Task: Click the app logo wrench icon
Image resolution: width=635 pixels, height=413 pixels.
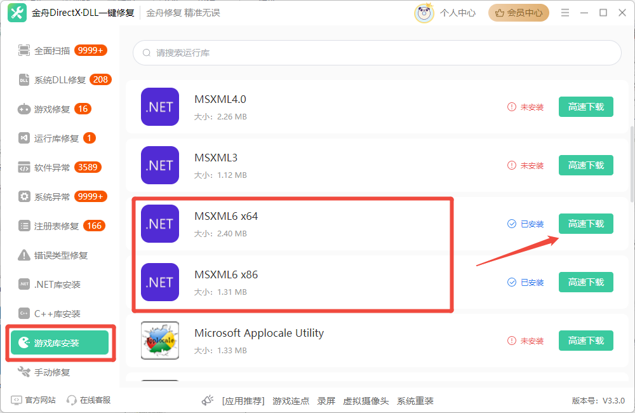Action: pyautogui.click(x=17, y=13)
